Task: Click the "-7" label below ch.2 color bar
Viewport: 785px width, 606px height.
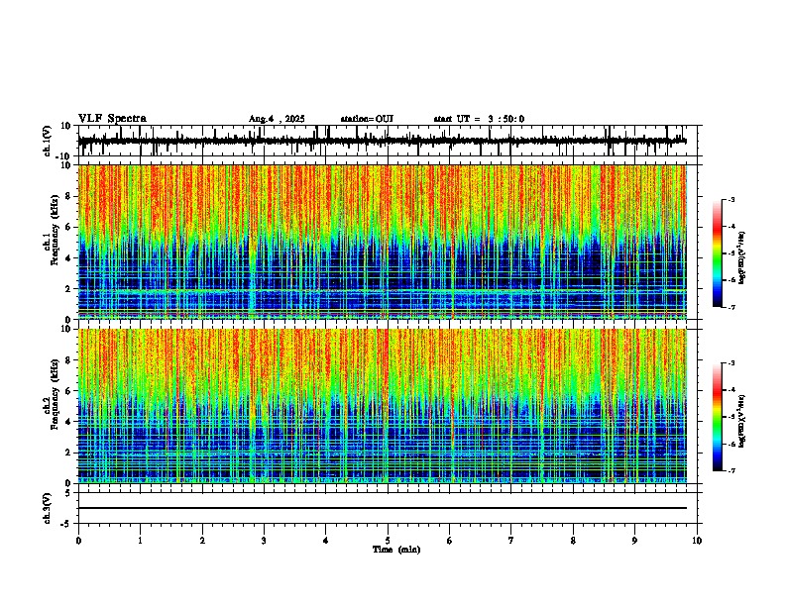Action: click(x=730, y=470)
